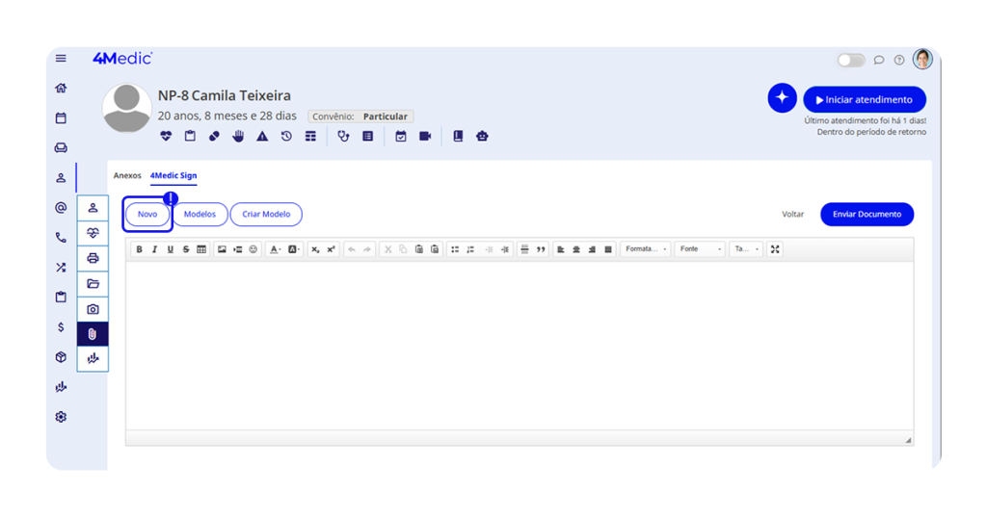Screen dimensions: 987x518
Task: Toggle subscript formatting
Action: click(315, 249)
